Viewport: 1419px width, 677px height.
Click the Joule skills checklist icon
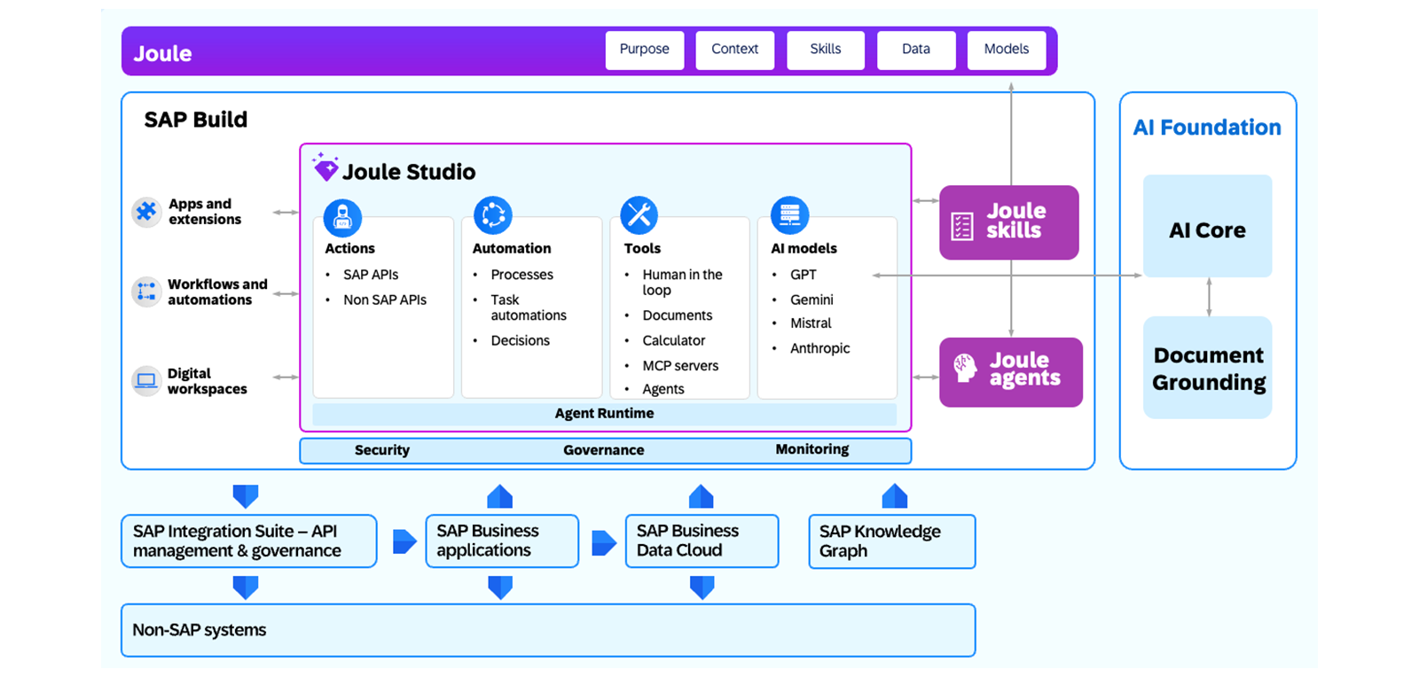point(962,226)
